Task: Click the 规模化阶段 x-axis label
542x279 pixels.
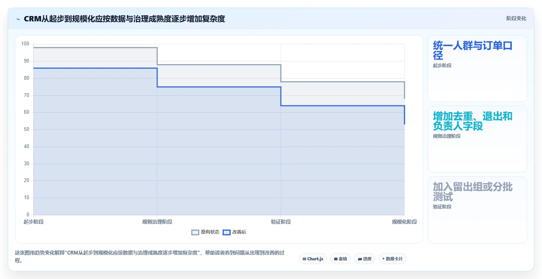Action: tap(404, 222)
